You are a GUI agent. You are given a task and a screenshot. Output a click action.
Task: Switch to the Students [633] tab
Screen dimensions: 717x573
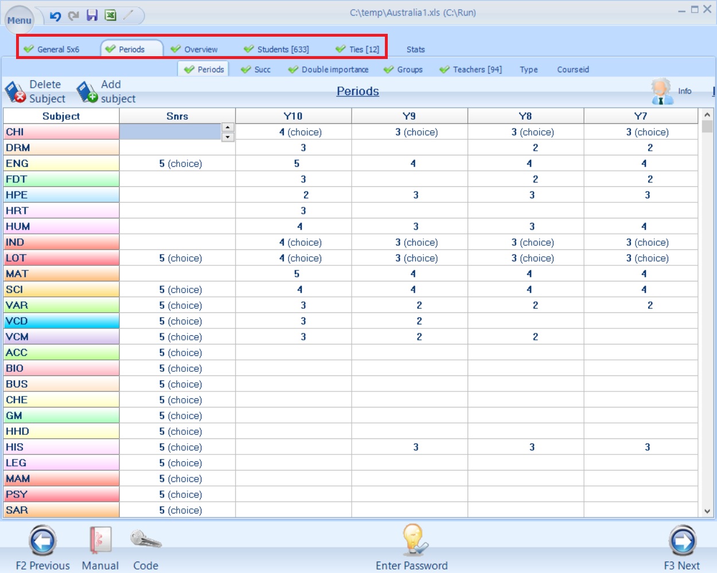point(276,49)
